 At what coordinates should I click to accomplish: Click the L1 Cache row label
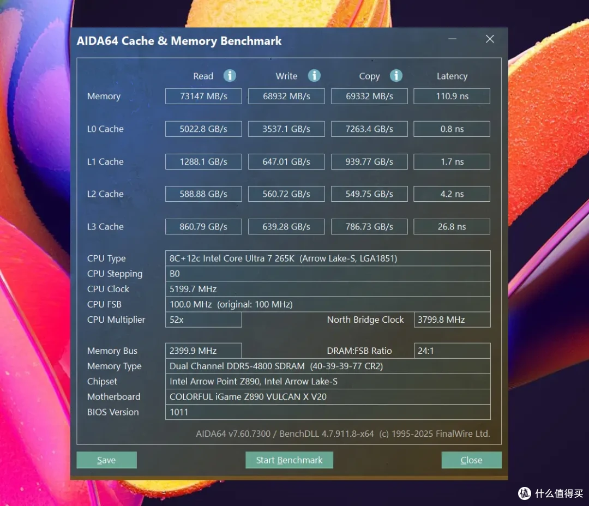(x=106, y=161)
